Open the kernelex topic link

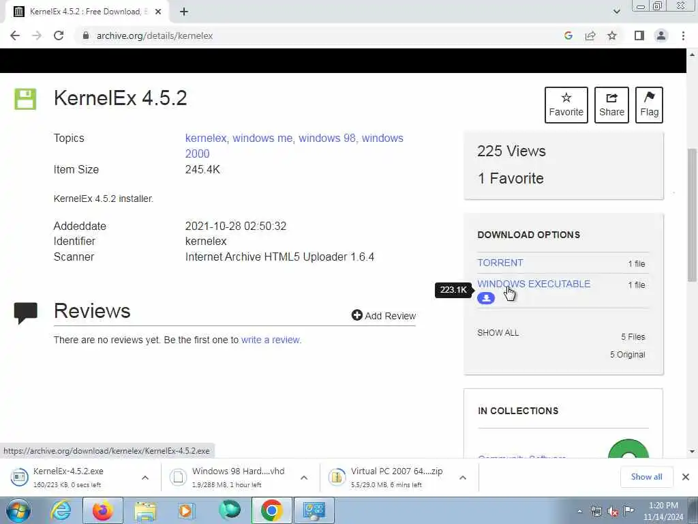(206, 138)
